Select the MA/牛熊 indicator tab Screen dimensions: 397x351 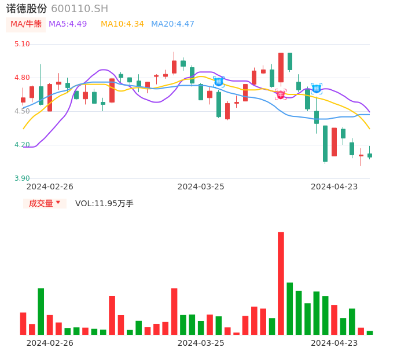[26, 24]
